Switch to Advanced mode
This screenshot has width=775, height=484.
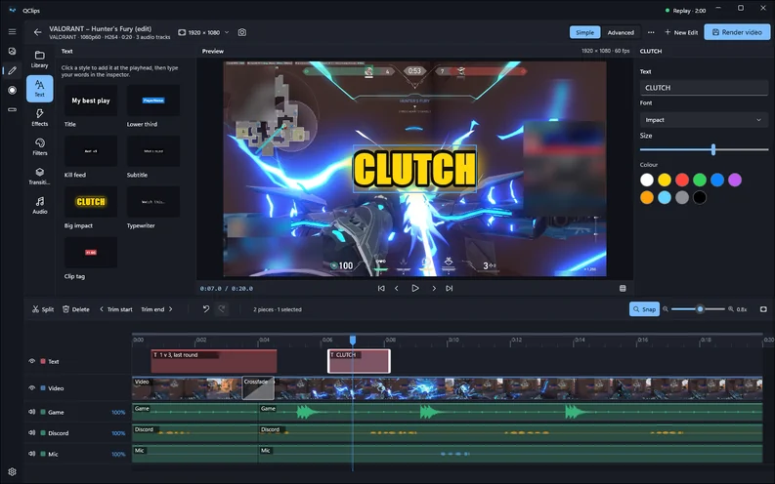coord(621,32)
